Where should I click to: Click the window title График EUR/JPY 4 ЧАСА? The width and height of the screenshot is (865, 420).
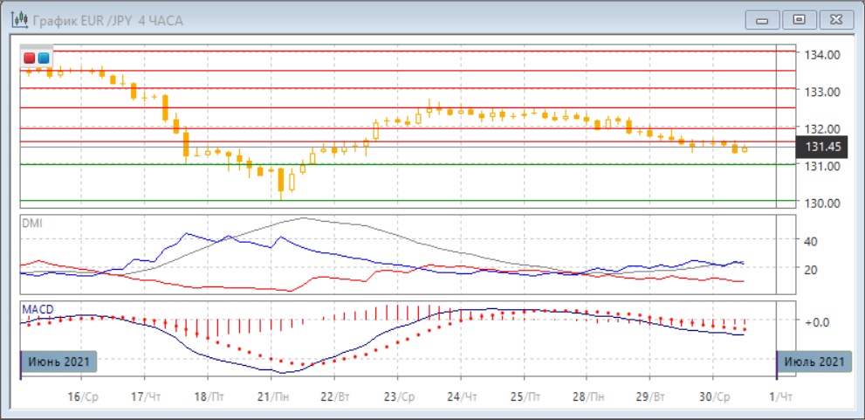tap(108, 20)
